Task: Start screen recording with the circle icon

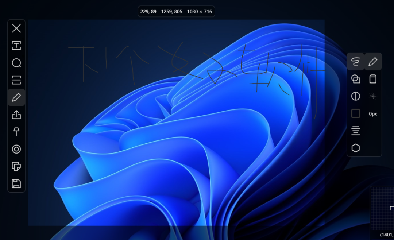Action: click(16, 149)
